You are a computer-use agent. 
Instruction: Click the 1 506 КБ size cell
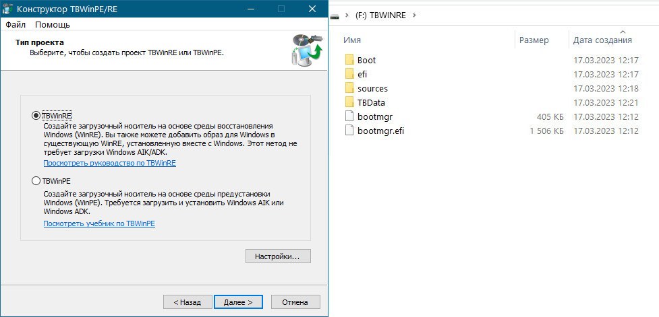click(x=547, y=131)
